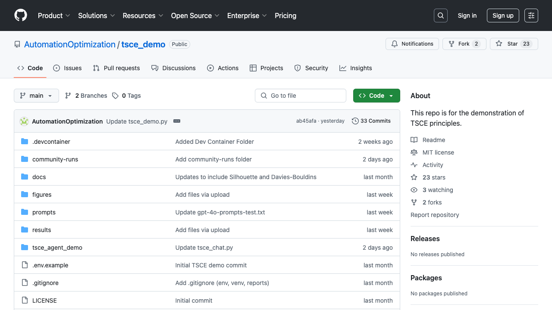
Task: Click the .devcontainer folder icon
Action: [x=25, y=142]
